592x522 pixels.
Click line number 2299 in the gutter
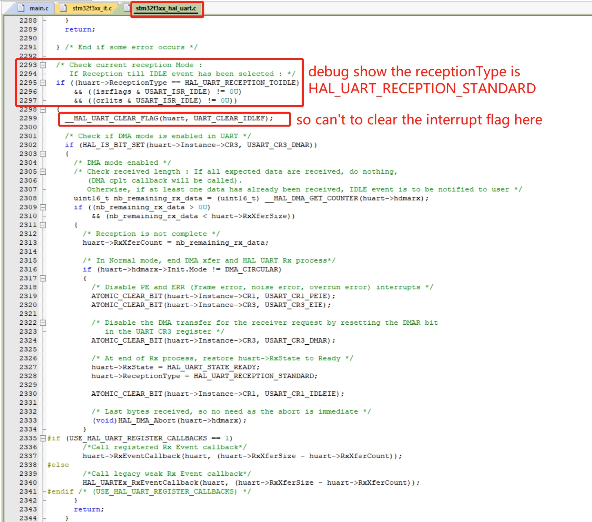(x=28, y=118)
